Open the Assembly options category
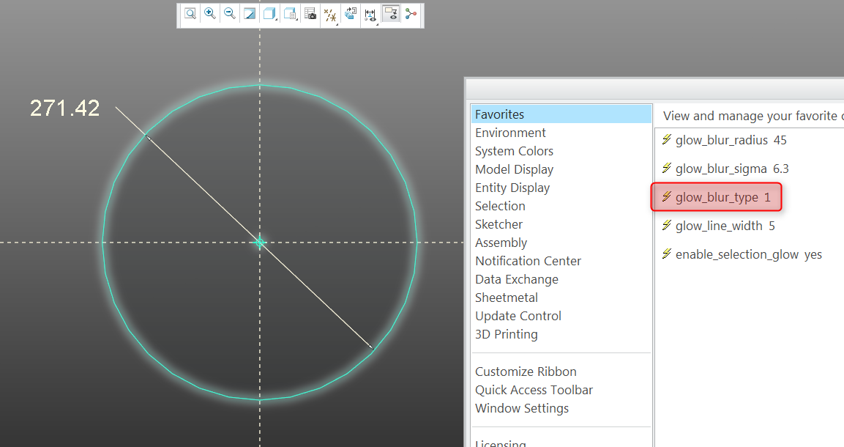Screen dimensions: 844x447 [x=501, y=243]
